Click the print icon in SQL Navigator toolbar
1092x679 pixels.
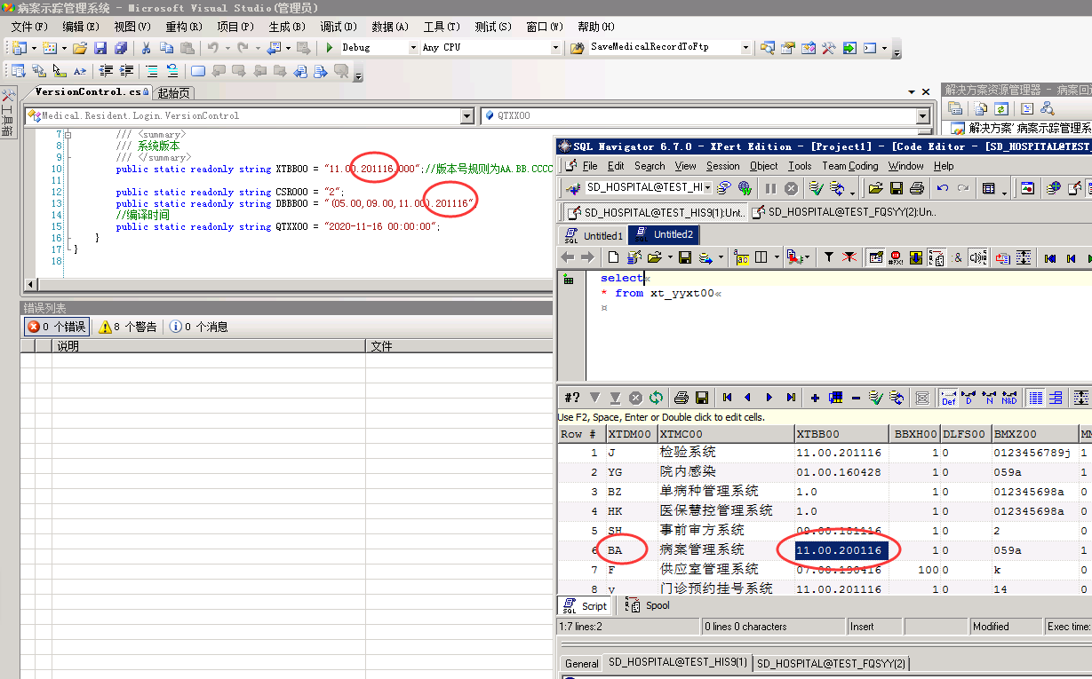point(918,188)
